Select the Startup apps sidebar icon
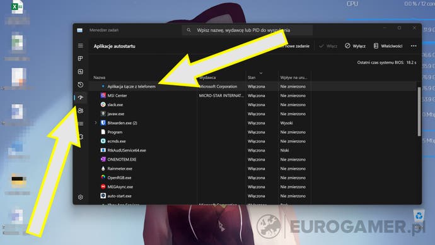Screen dimensions: 435x245 (x=81, y=97)
